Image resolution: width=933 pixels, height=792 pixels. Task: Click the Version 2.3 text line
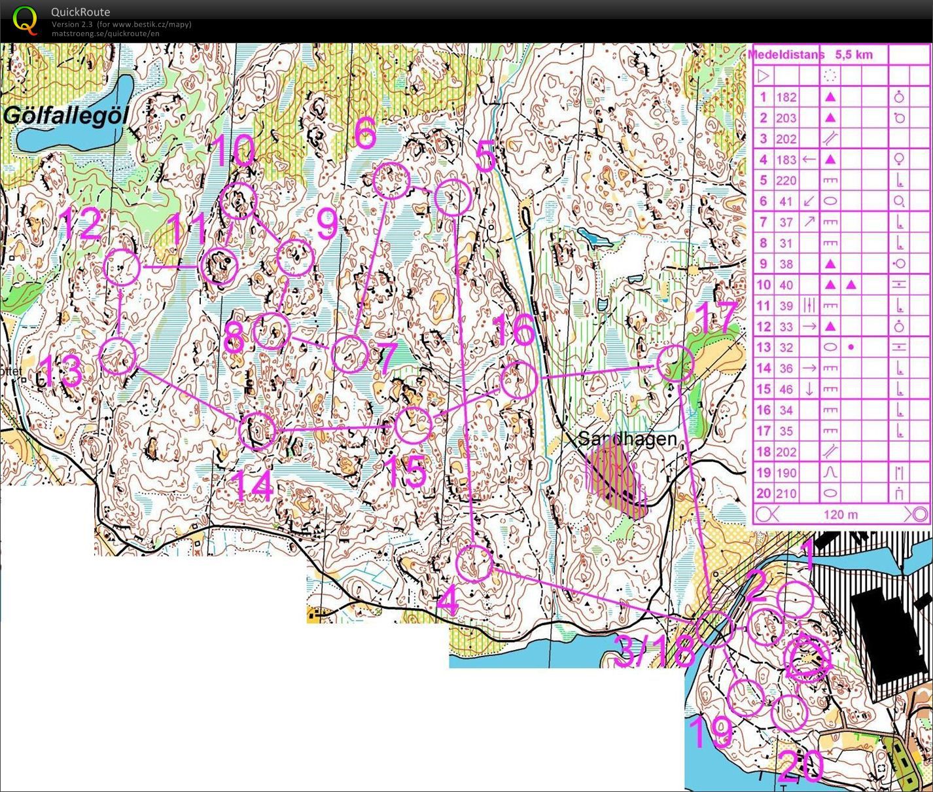(122, 24)
